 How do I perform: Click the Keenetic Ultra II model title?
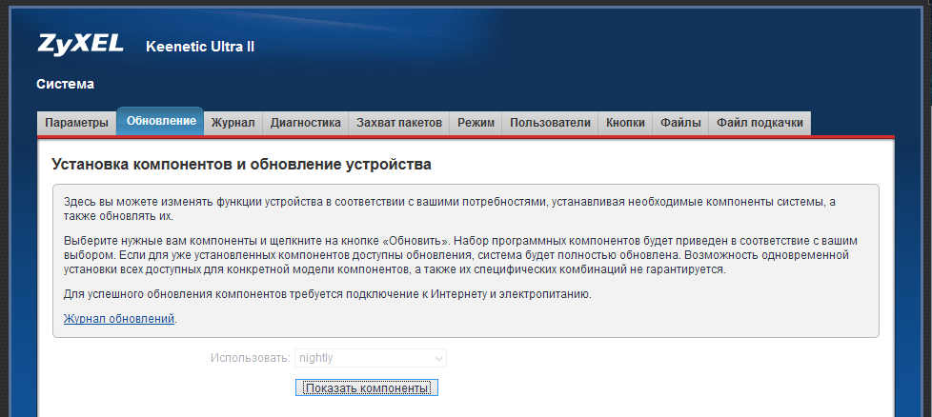tap(199, 47)
